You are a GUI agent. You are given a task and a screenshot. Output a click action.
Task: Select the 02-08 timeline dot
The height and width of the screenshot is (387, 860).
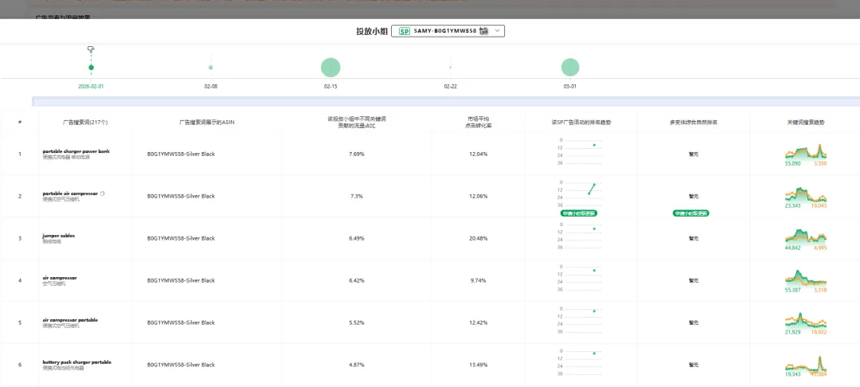211,68
